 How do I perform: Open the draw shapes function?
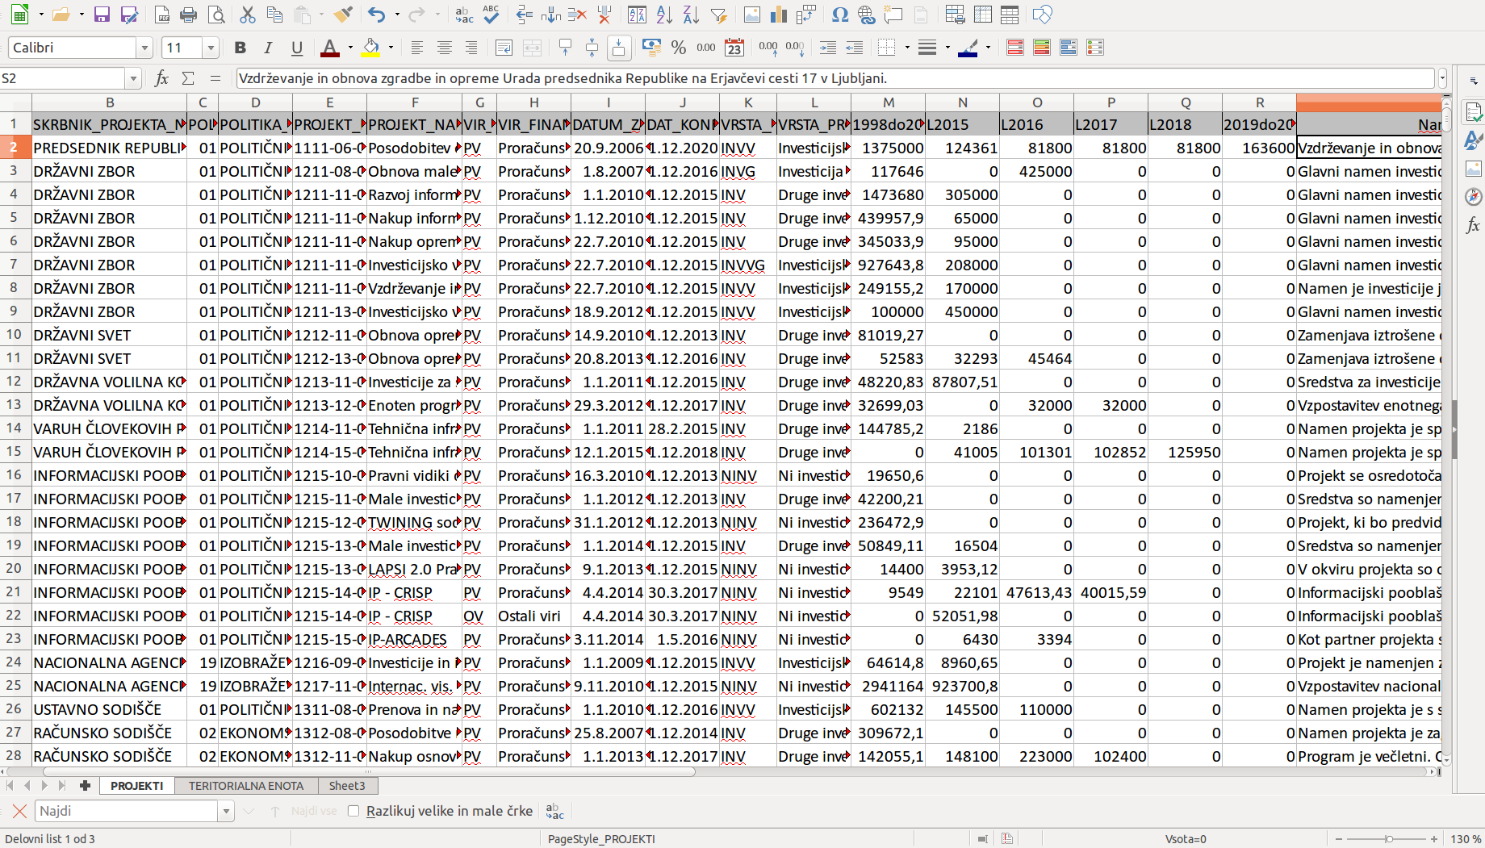[1043, 15]
